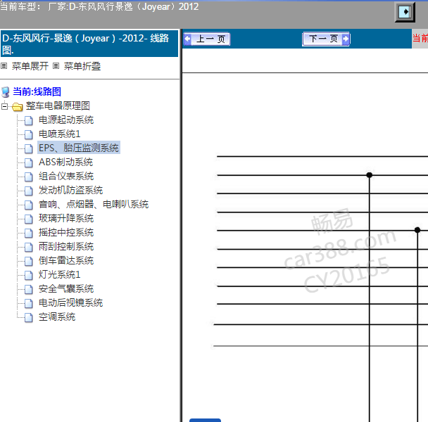The height and width of the screenshot is (422, 428).
Task: Click page icon beside 玻璃升降系统
Action: 29,219
